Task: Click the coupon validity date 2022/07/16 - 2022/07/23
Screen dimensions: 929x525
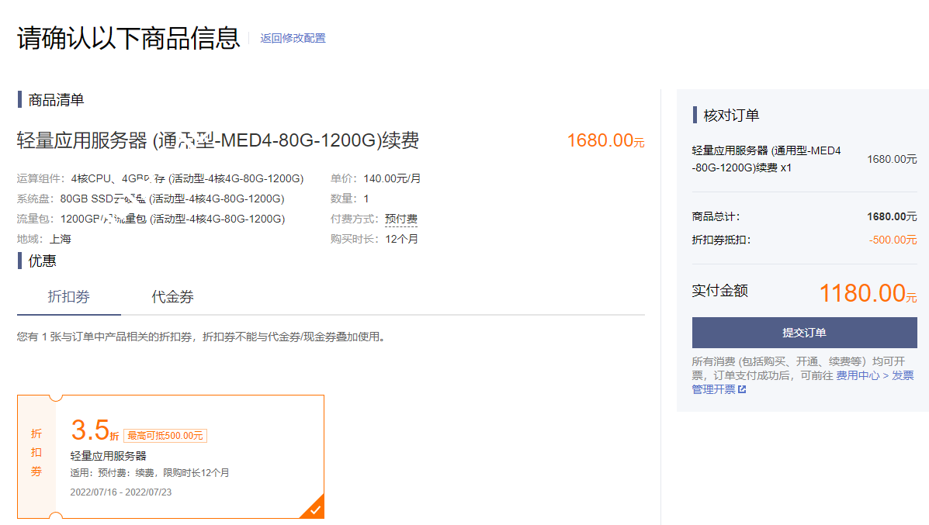Action: click(x=121, y=492)
